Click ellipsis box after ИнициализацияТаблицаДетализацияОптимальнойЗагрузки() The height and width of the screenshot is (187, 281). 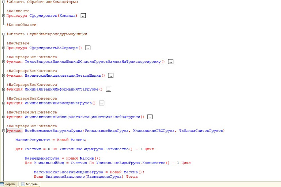click(150, 117)
